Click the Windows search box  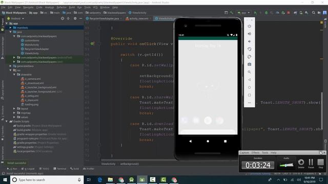coord(47,179)
